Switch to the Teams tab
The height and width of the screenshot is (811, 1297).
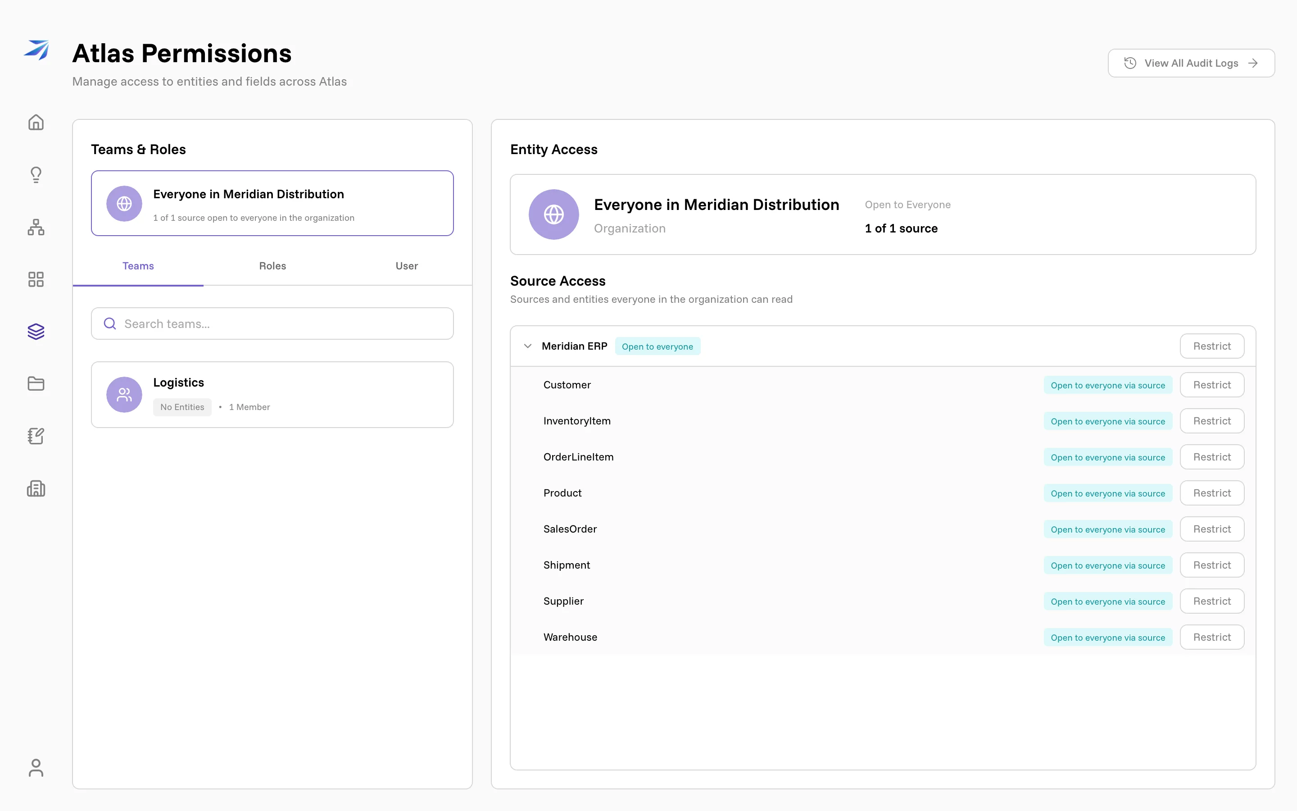click(x=138, y=266)
